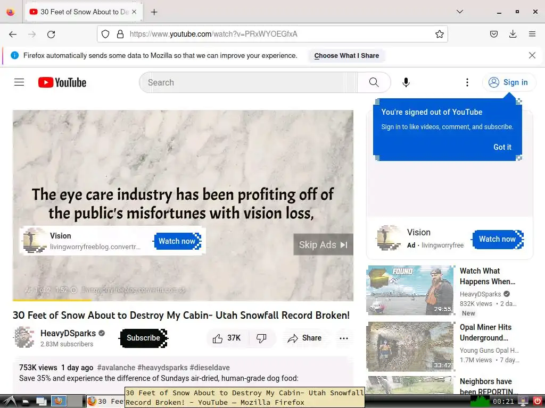Screen dimensions: 545x408
Task: Like the video with thumbs up 37K
Action: pos(227,338)
